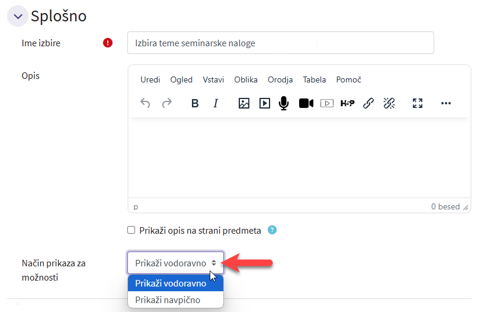This screenshot has height=312, width=481.
Task: Remove link with the unlink icon
Action: click(x=389, y=103)
